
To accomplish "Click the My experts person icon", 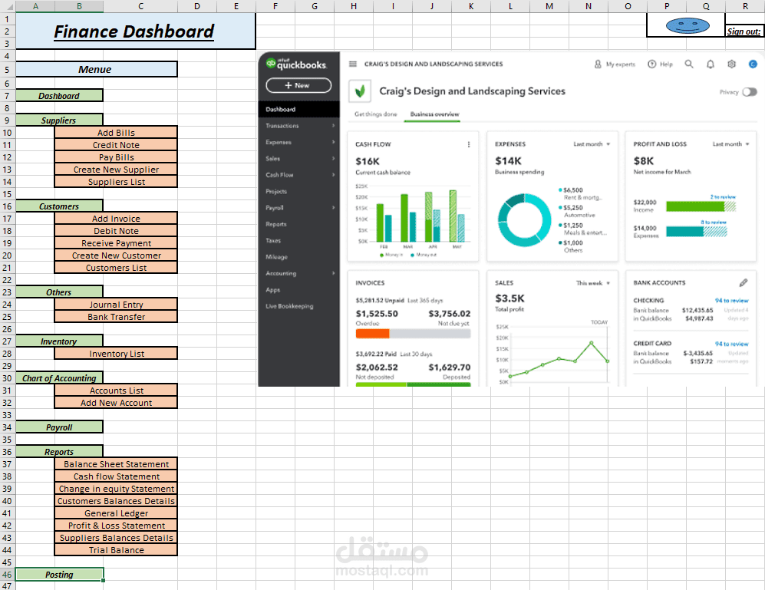I will tap(598, 64).
